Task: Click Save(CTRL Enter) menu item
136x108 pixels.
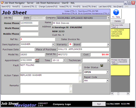Action: [89, 7]
